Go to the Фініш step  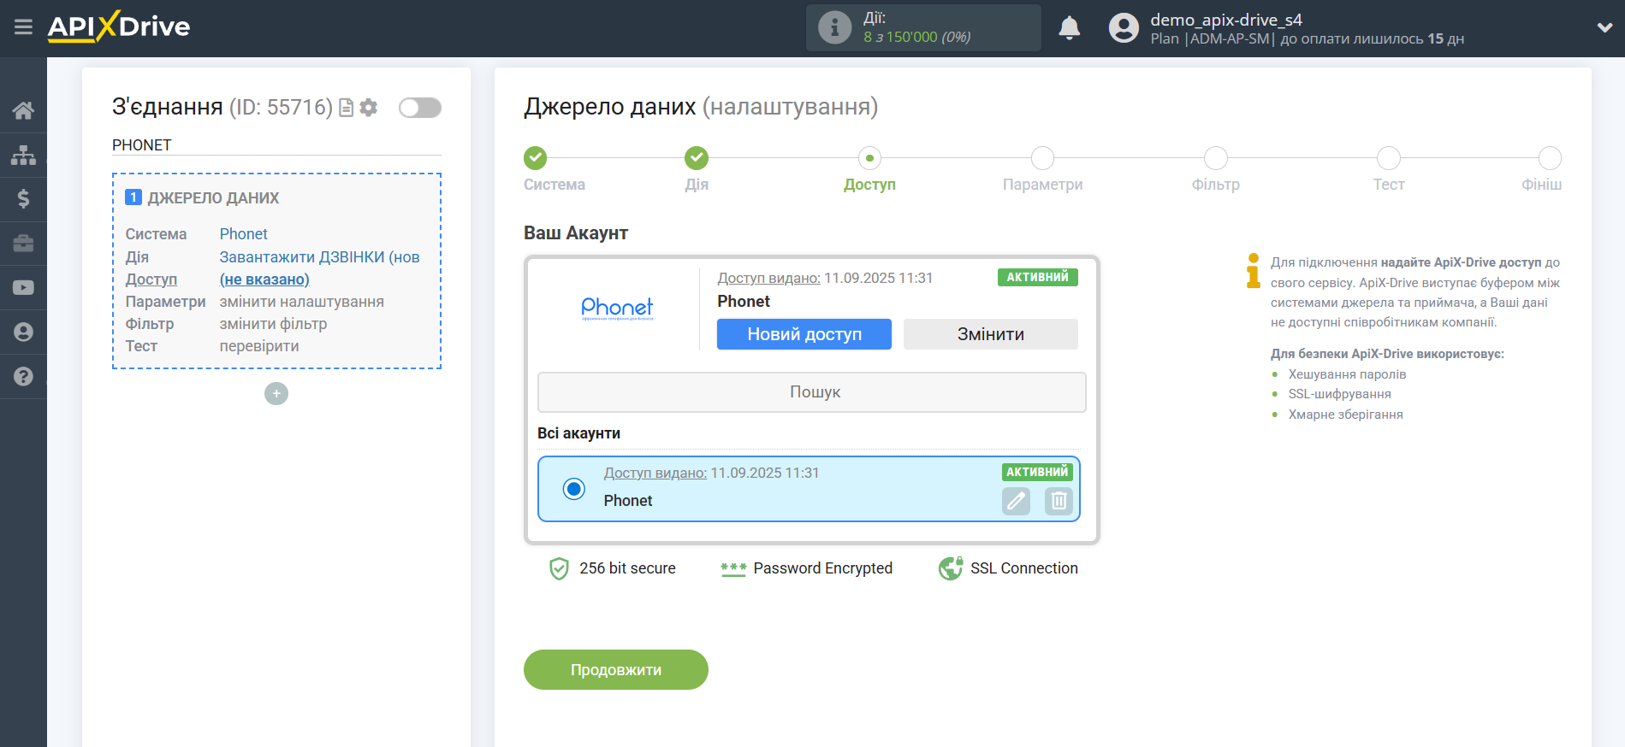coord(1550,158)
